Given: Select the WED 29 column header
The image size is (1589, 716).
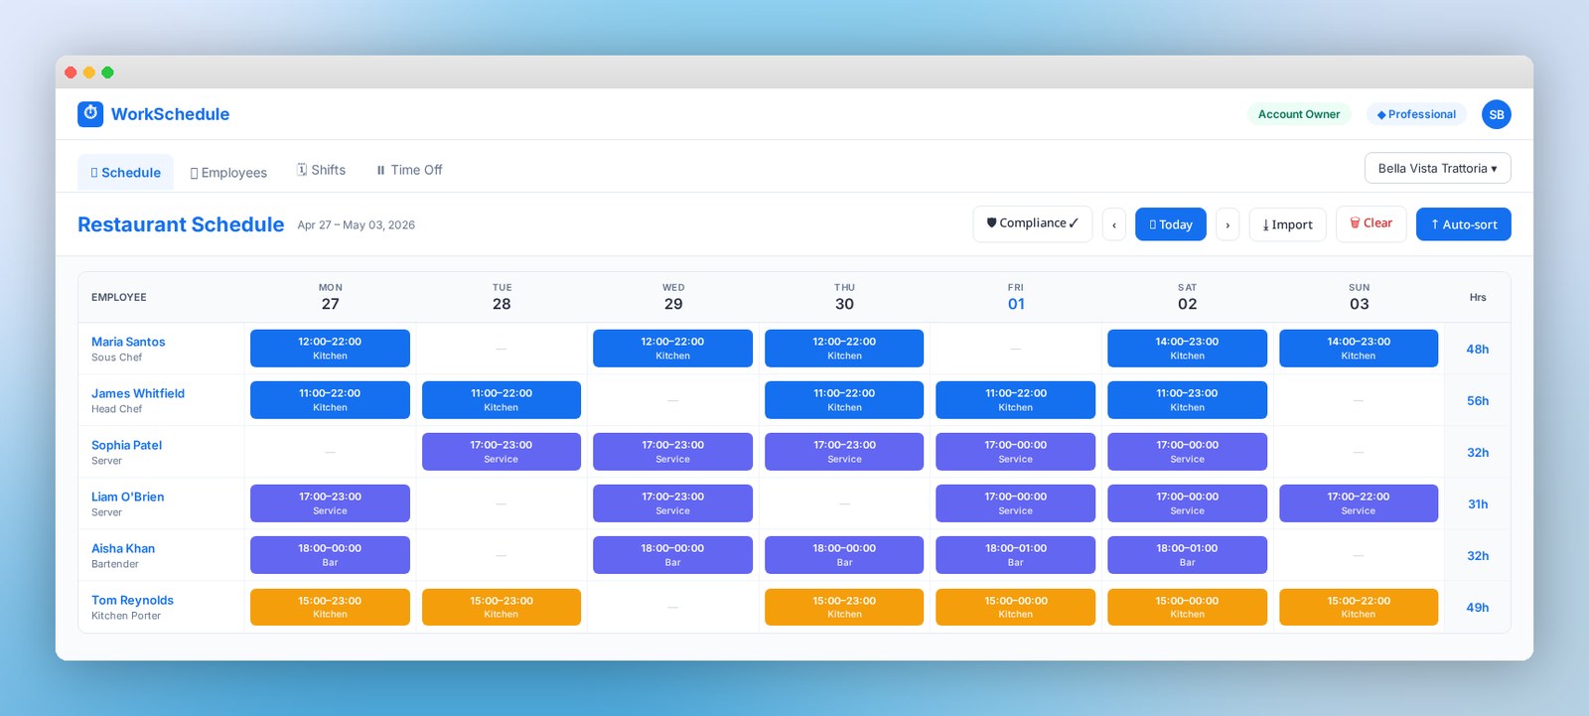Looking at the screenshot, I should click(x=673, y=297).
